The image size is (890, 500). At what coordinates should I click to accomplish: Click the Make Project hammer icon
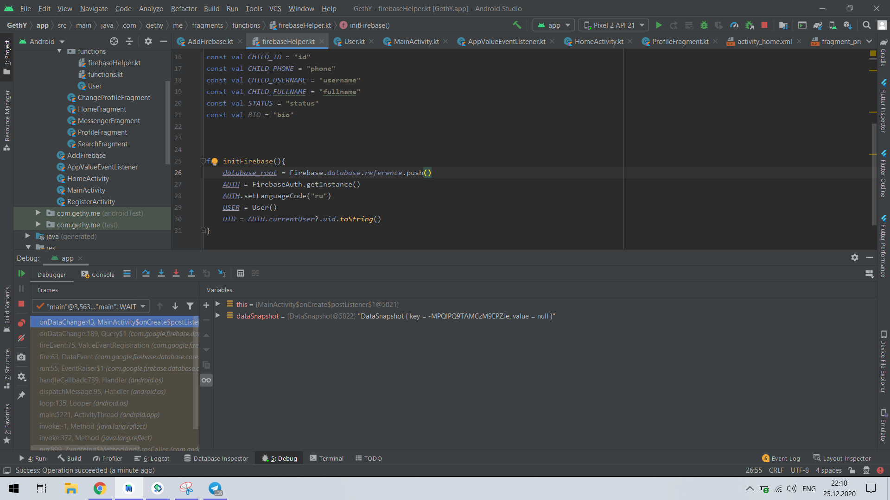pos(517,25)
